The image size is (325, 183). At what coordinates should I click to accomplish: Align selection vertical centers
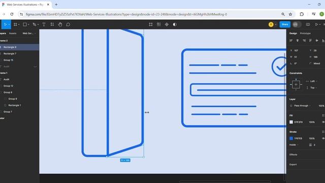coord(317,41)
